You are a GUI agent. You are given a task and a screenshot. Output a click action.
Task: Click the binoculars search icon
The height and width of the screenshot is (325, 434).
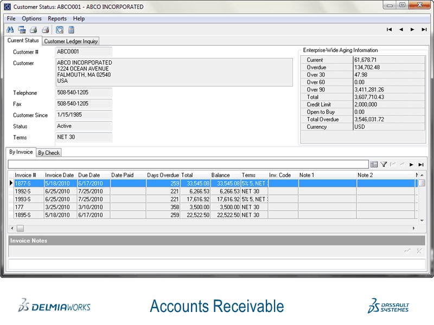(10, 30)
